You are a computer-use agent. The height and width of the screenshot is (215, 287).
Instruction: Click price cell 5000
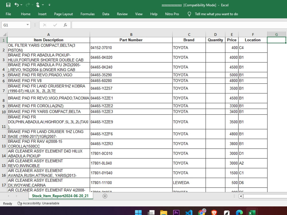coord(232,75)
